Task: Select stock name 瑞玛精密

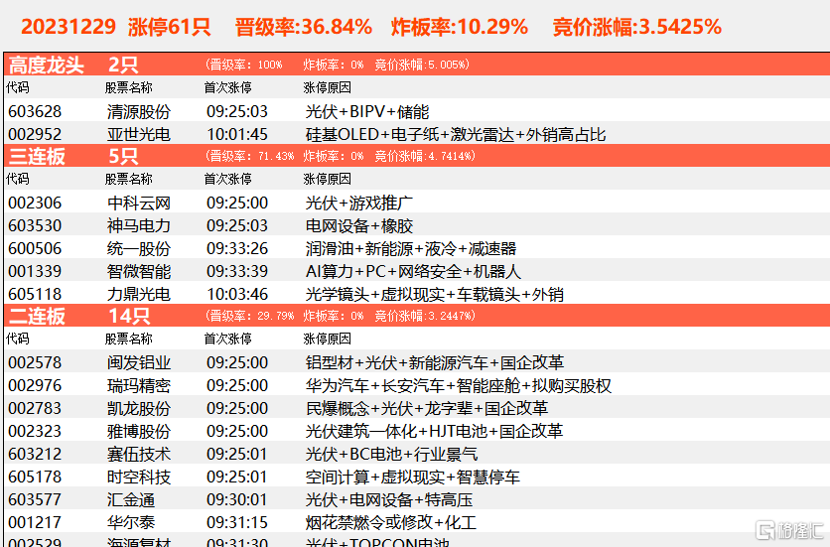Action: click(x=139, y=385)
